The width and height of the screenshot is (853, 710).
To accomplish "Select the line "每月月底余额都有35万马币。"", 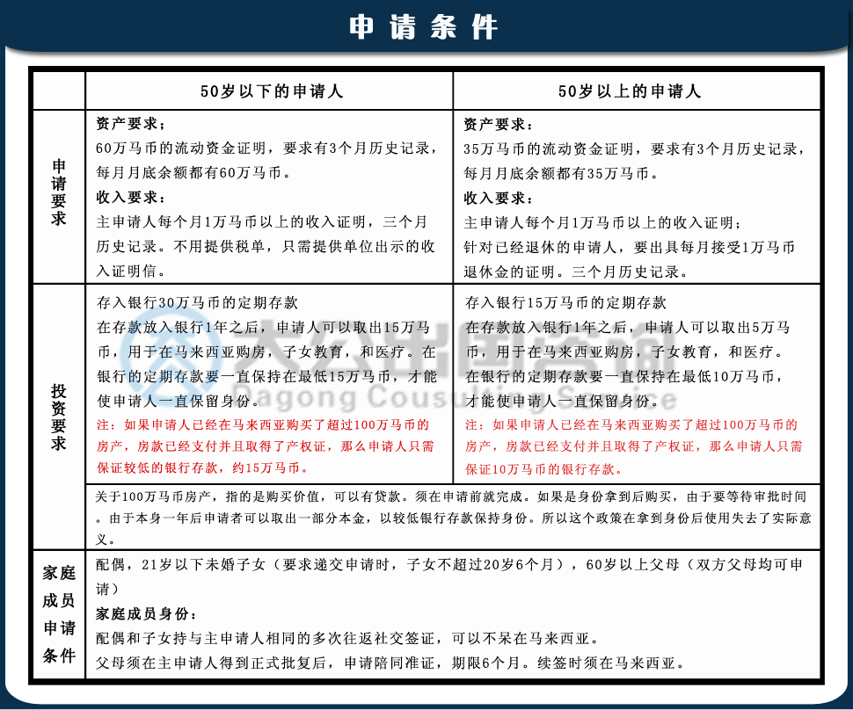I will coord(561,173).
